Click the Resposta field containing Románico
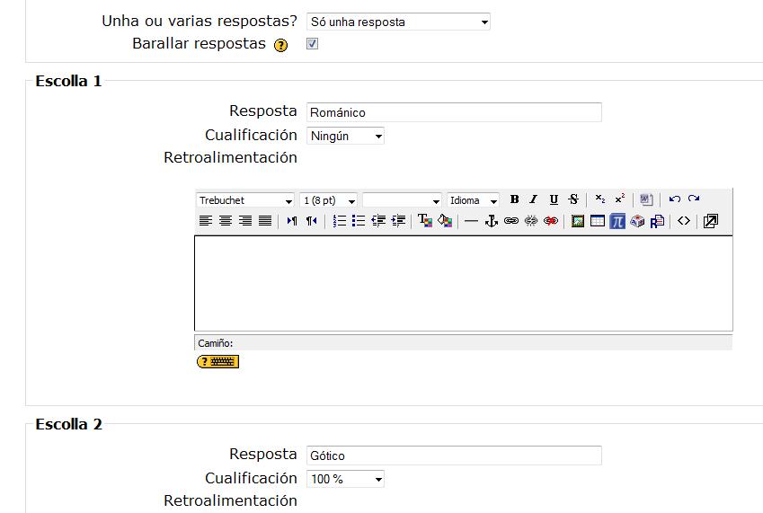 (454, 112)
